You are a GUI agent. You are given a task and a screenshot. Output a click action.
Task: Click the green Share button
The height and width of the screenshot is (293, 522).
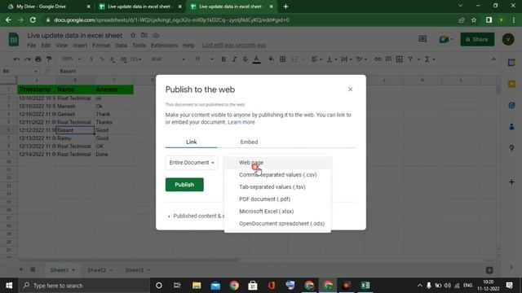pyautogui.click(x=477, y=39)
